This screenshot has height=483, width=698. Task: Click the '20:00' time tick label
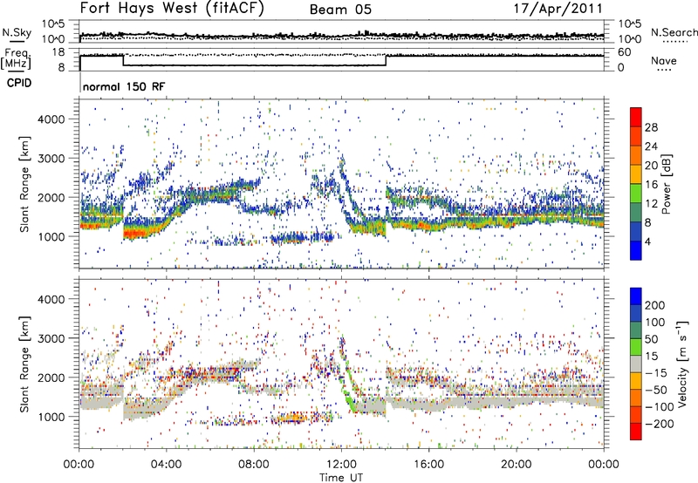(516, 465)
